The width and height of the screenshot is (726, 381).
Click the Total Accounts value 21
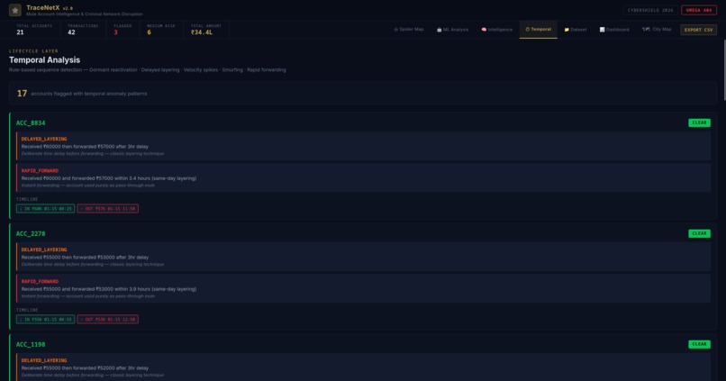tap(20, 32)
